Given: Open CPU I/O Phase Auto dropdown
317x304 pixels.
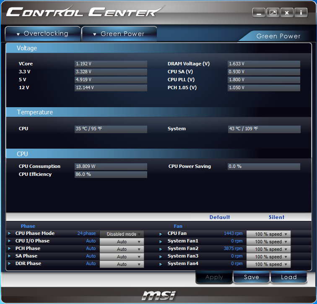Looking at the screenshot, I should pos(122,242).
